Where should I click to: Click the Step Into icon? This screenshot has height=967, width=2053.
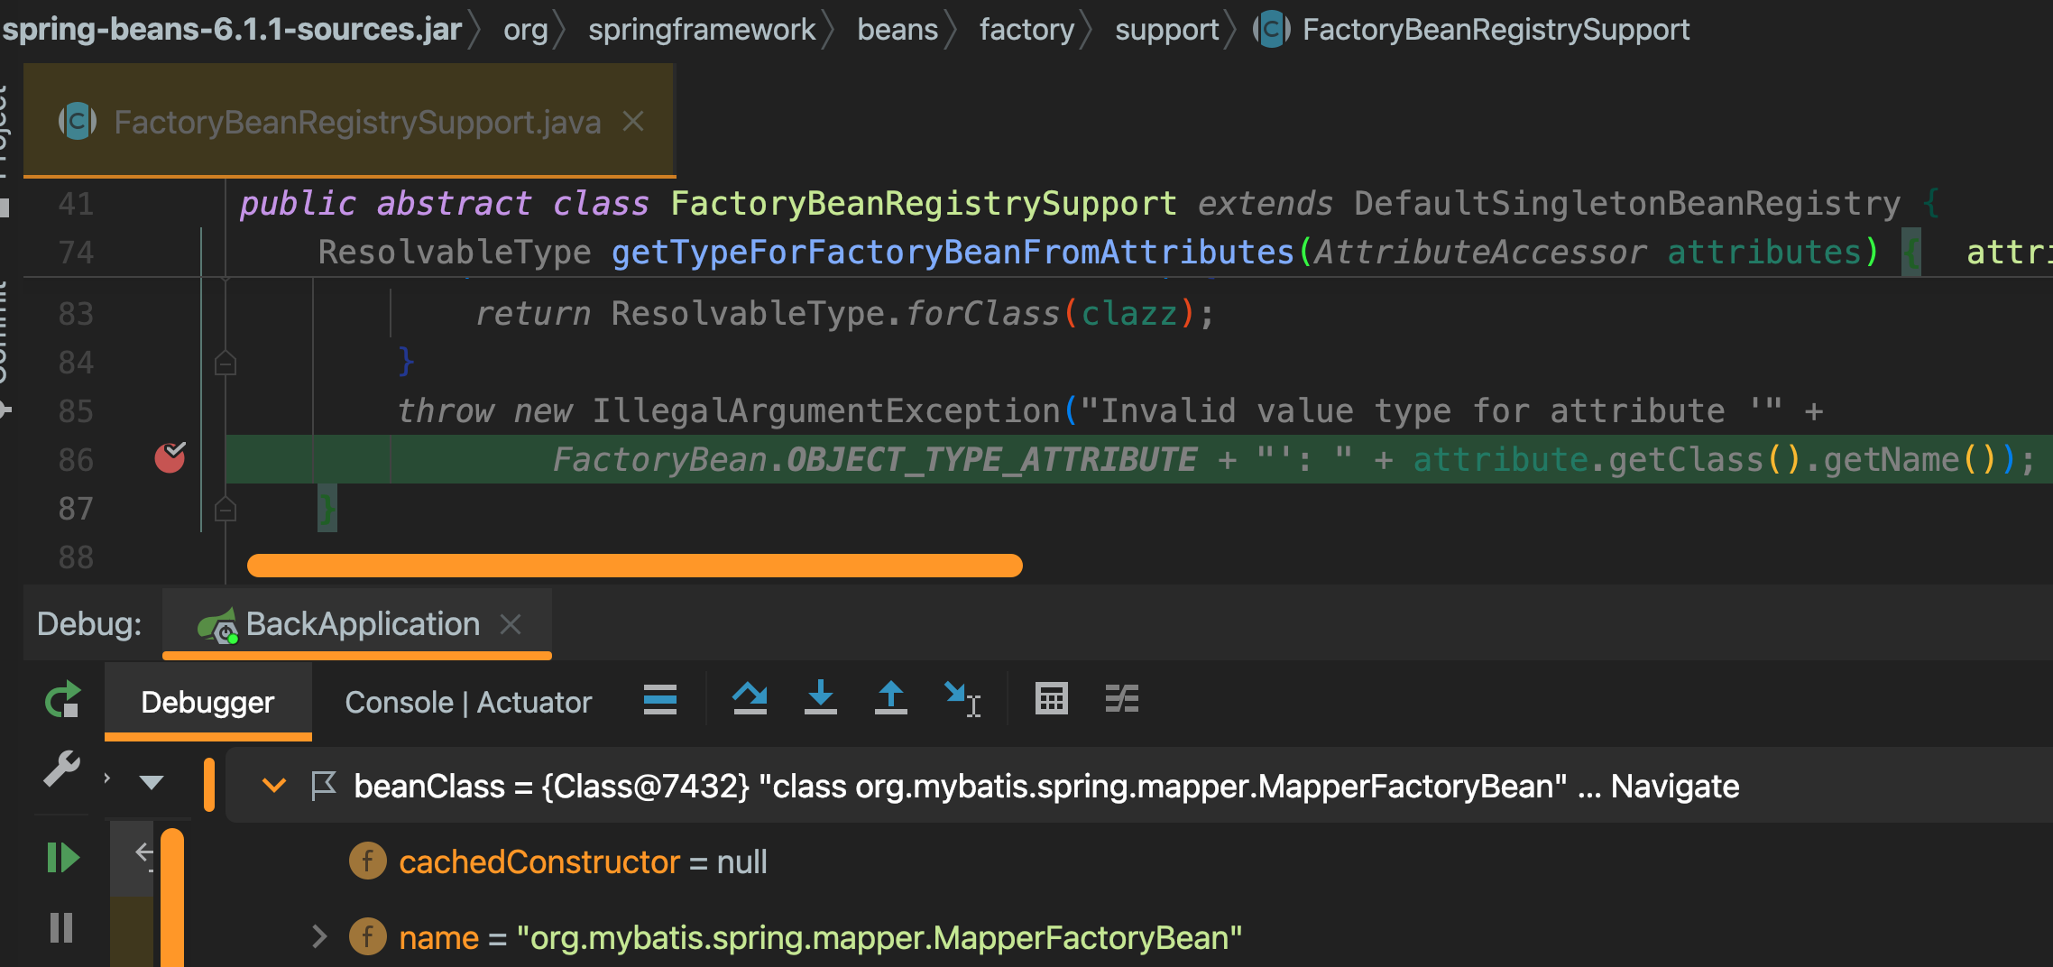pos(821,698)
